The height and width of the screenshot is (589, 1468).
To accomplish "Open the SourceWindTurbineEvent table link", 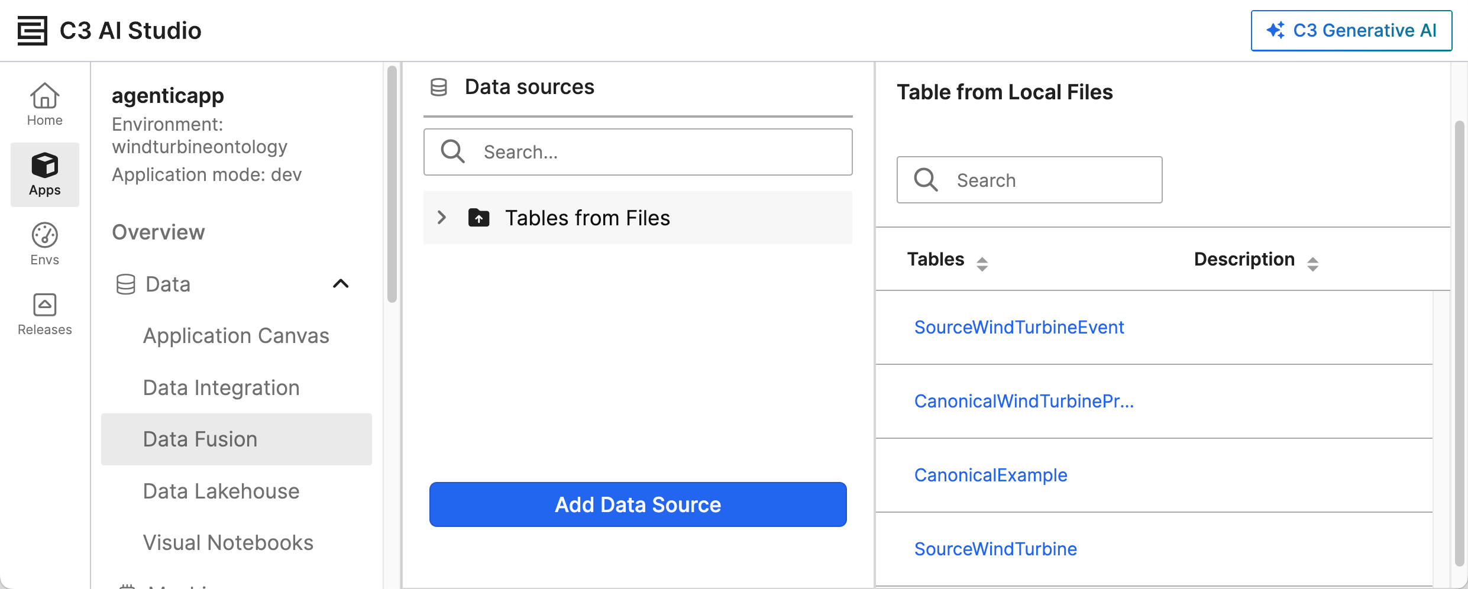I will coord(1018,328).
